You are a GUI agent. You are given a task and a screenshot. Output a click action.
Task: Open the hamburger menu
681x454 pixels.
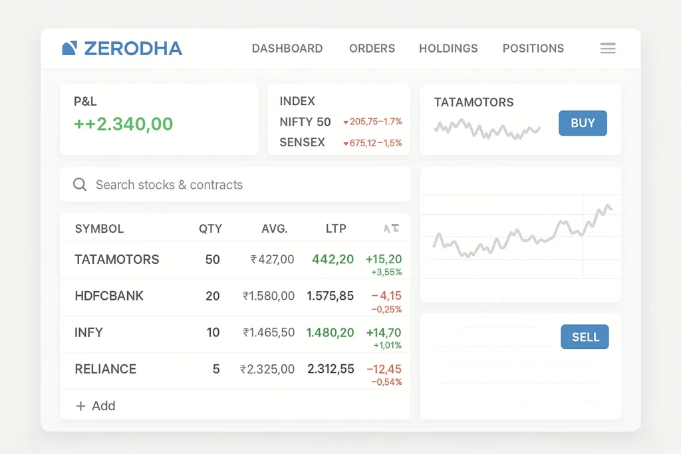point(607,48)
